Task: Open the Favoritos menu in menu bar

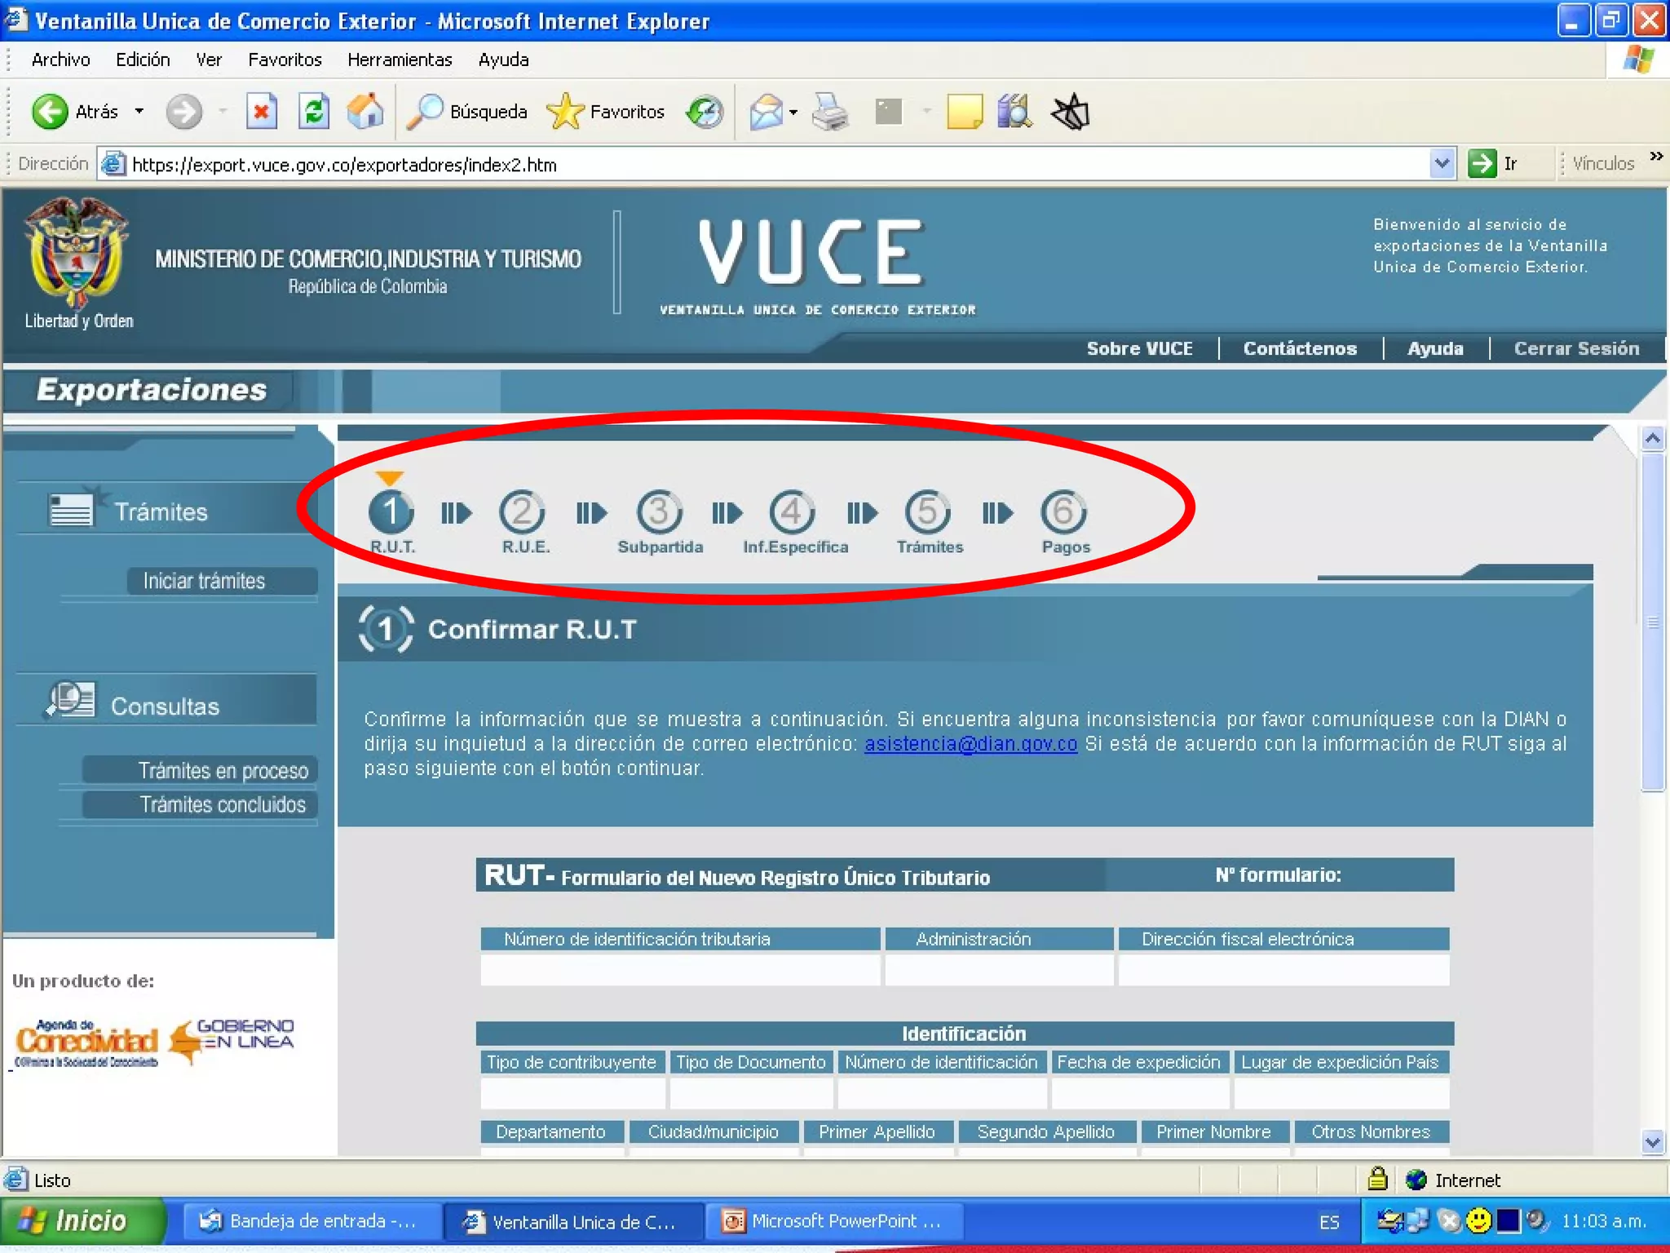Action: pyautogui.click(x=285, y=60)
